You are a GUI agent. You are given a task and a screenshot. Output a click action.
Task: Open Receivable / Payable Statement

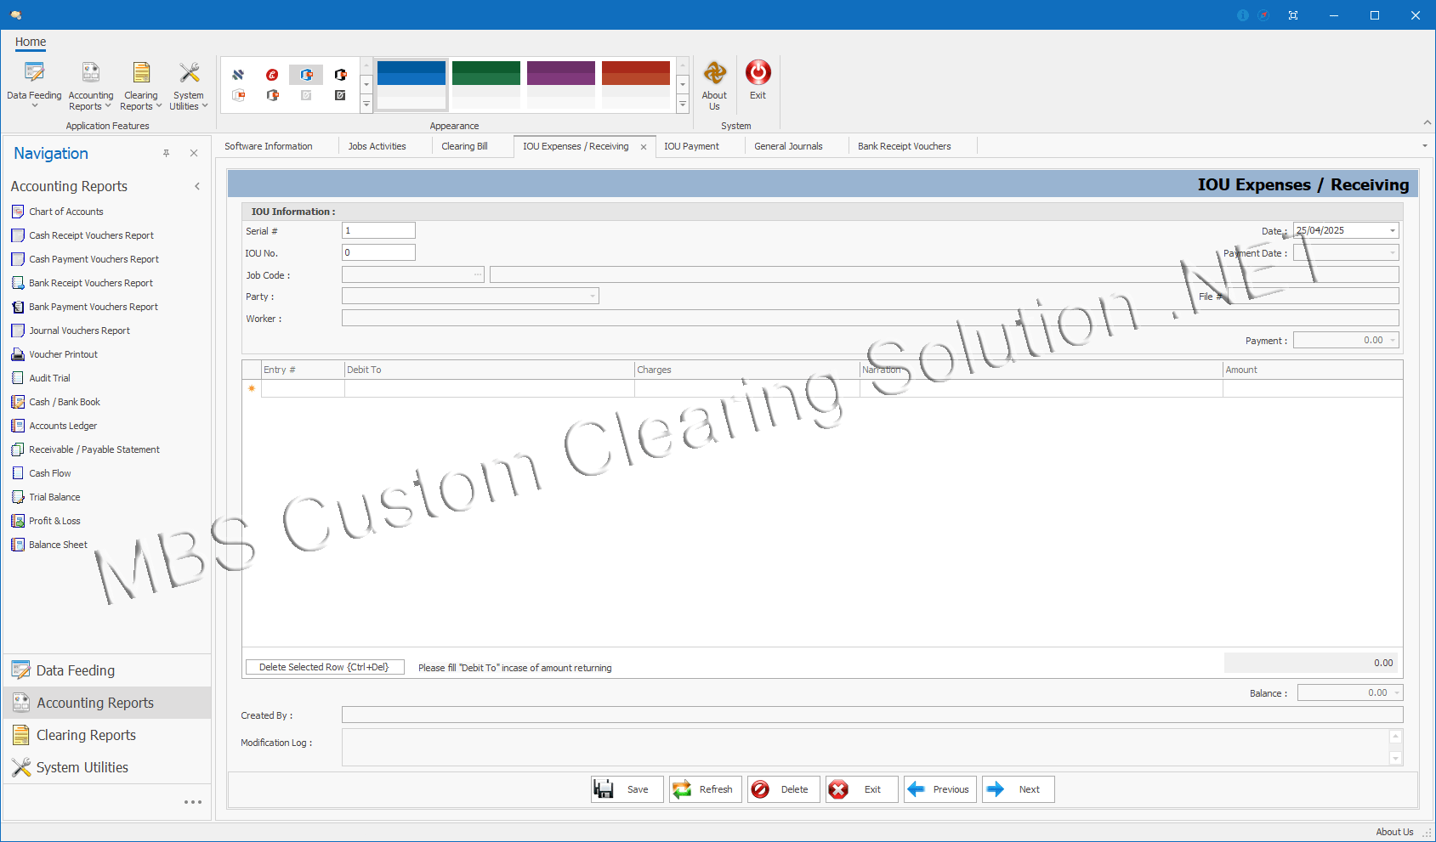(85, 449)
